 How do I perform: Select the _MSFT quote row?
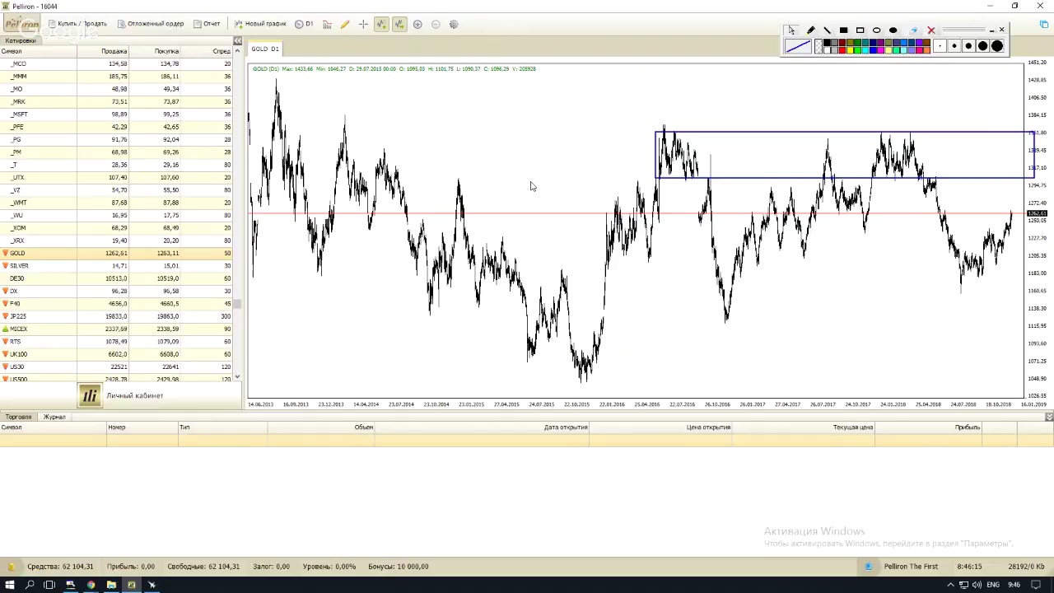click(x=116, y=114)
